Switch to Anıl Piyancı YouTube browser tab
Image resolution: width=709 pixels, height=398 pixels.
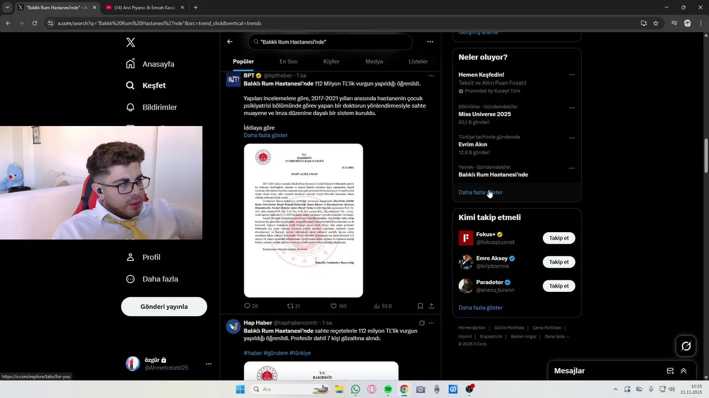(x=144, y=8)
